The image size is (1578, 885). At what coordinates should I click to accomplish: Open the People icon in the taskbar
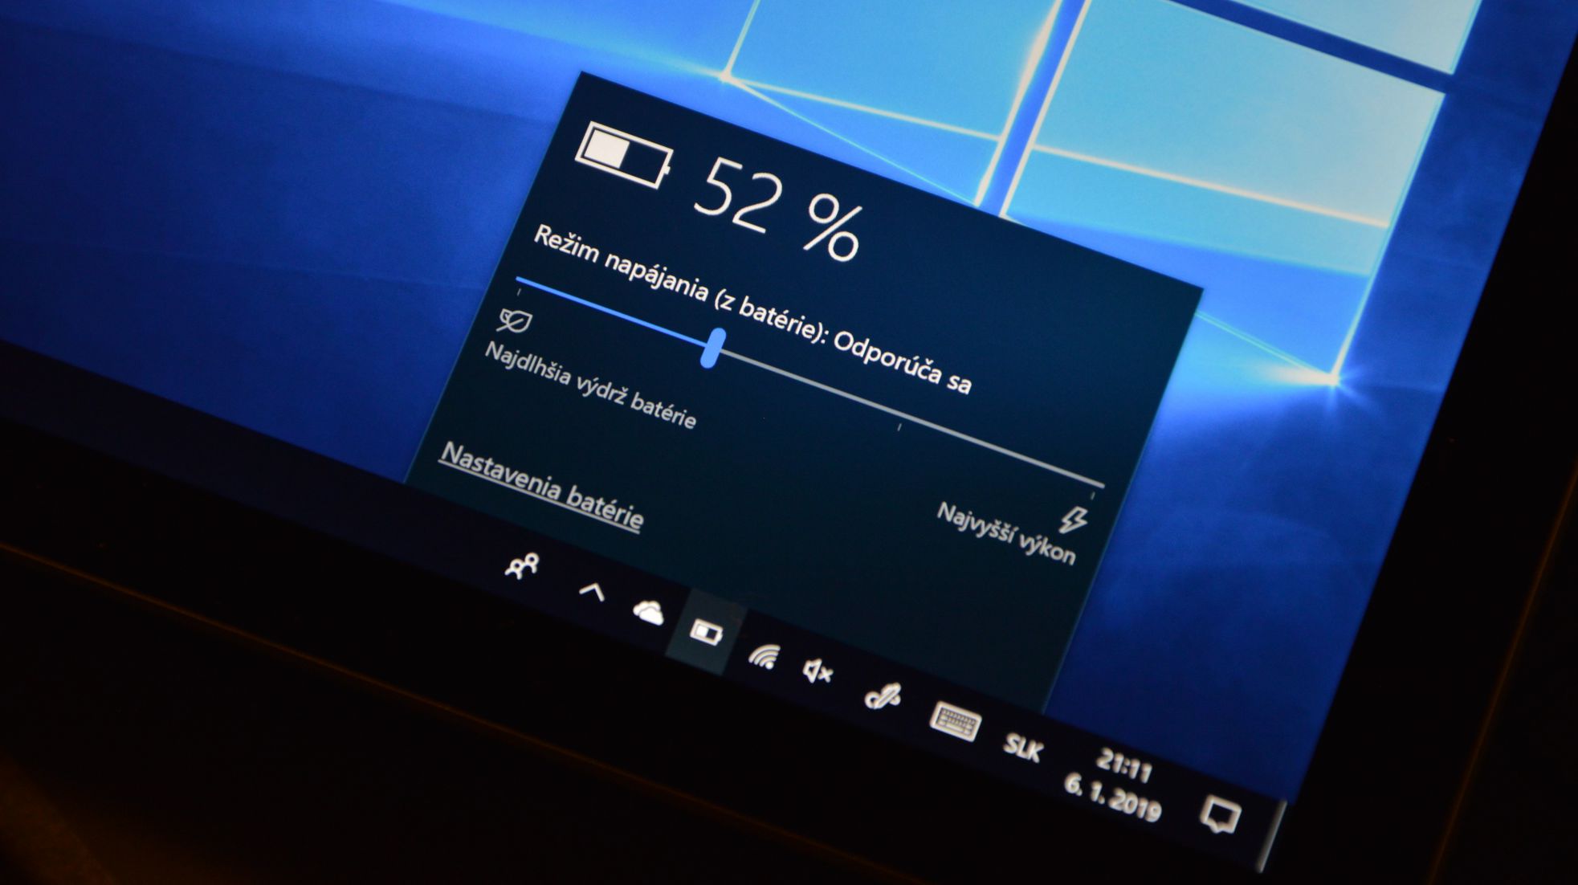(522, 567)
